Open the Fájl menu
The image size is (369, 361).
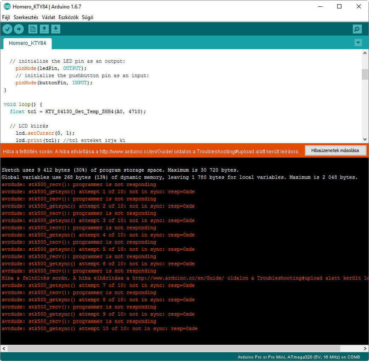[6, 17]
